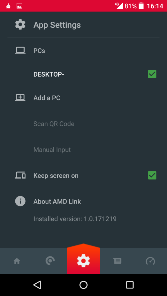Select the DESKTOP- PC entry
Screen dimensions: 167x296
[48, 74]
